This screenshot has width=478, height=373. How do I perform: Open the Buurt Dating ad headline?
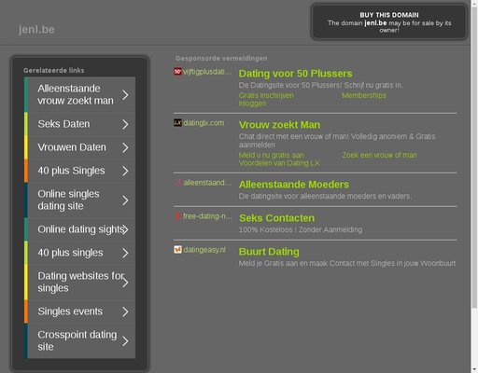tap(269, 252)
